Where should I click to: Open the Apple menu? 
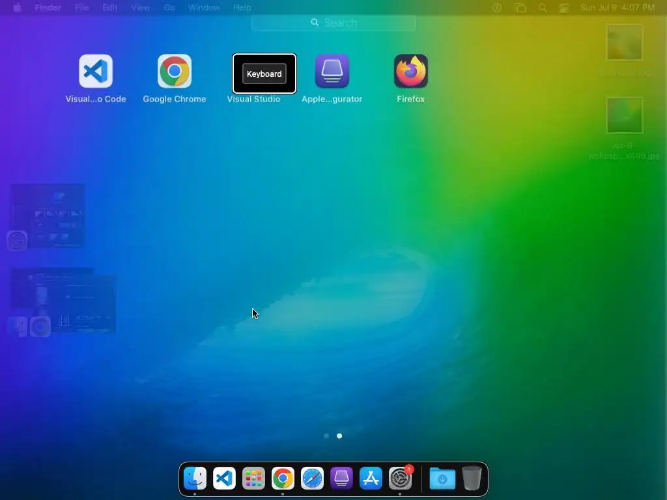point(17,8)
